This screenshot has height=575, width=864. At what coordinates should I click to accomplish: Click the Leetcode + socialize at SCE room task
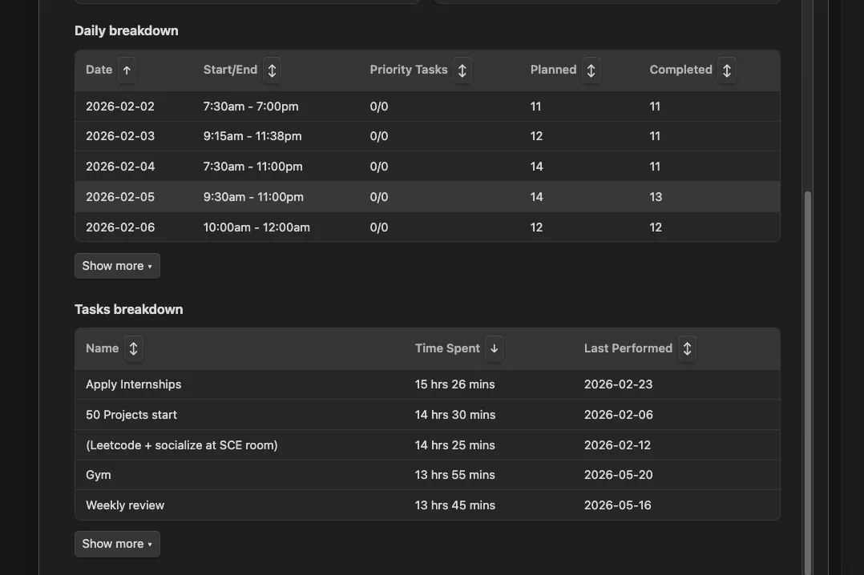pos(182,445)
